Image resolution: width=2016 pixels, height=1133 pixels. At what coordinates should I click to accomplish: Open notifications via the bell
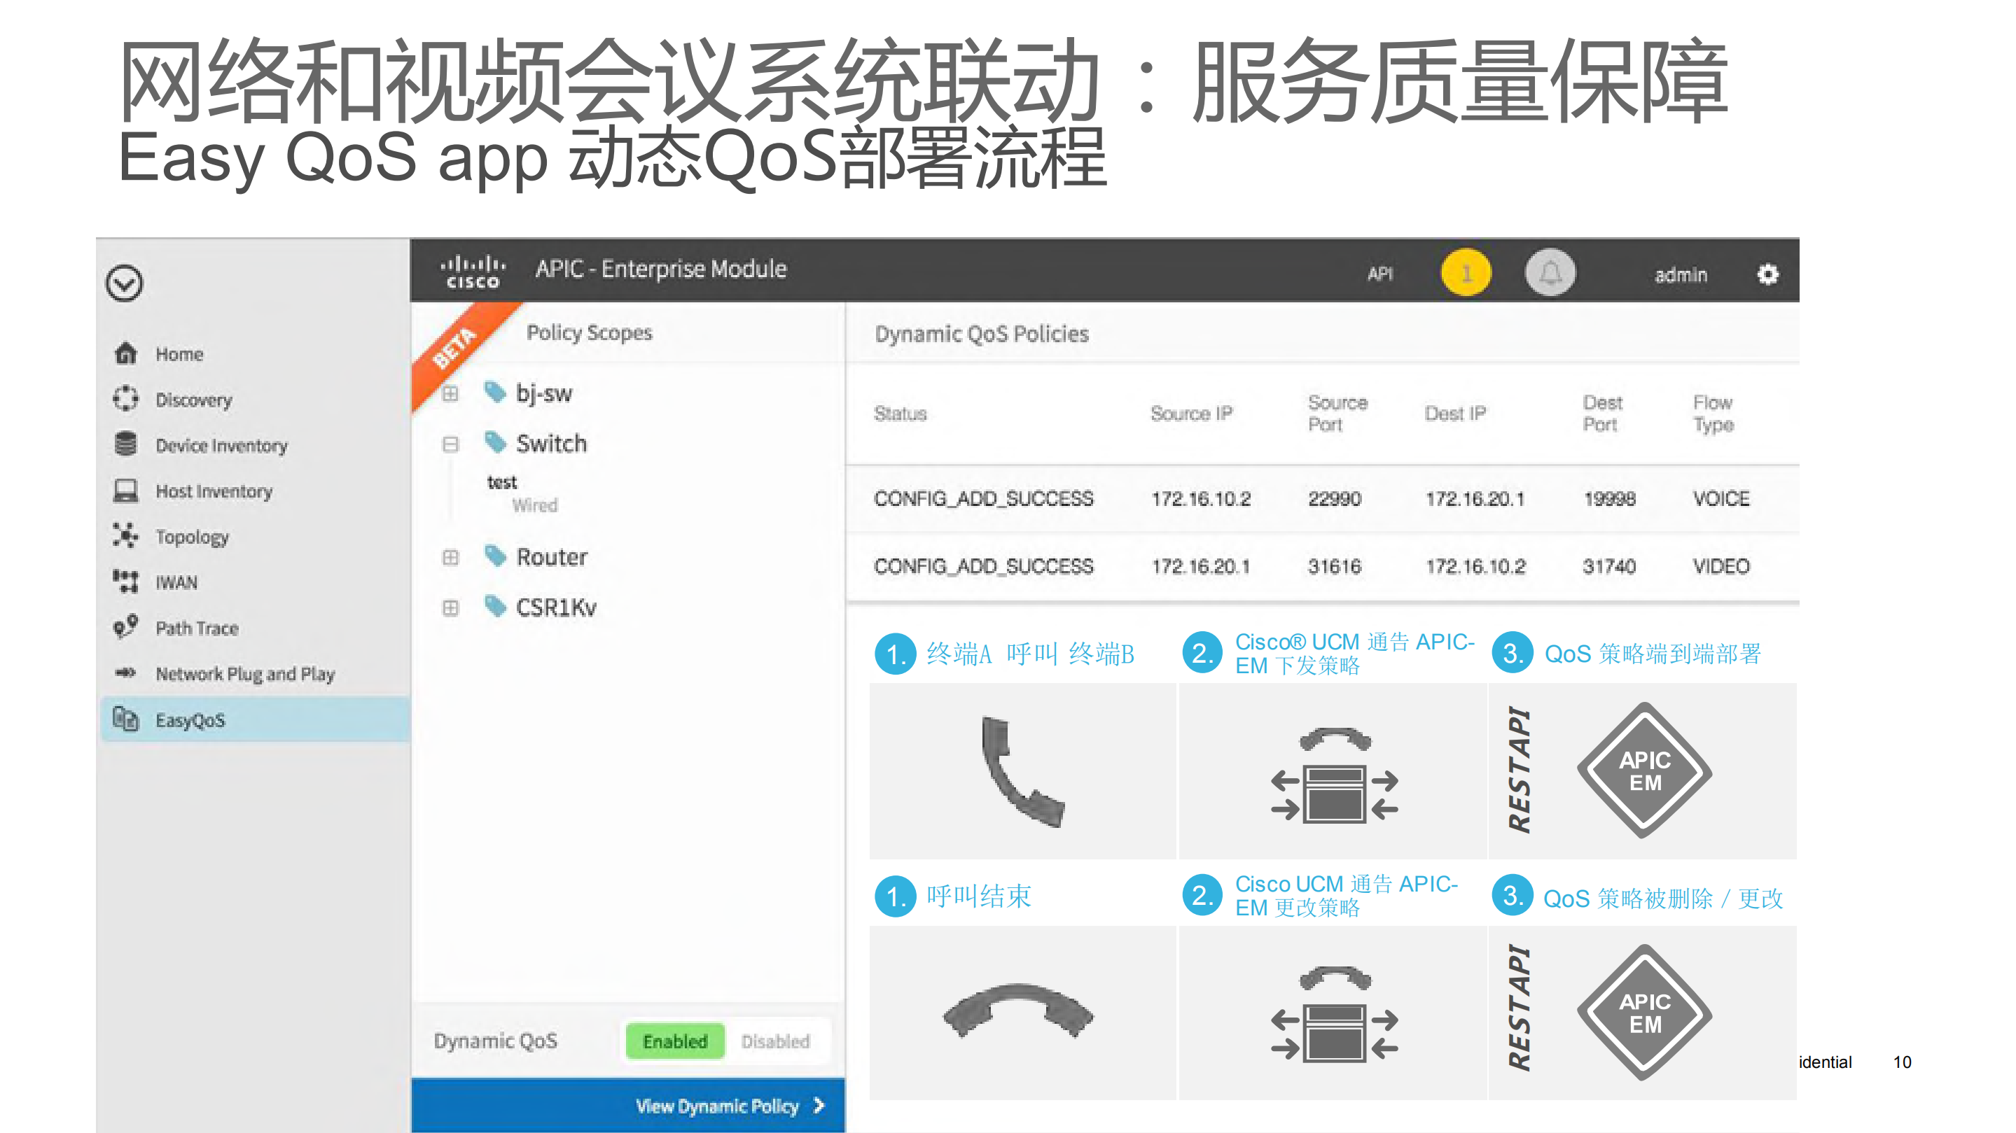tap(1551, 272)
